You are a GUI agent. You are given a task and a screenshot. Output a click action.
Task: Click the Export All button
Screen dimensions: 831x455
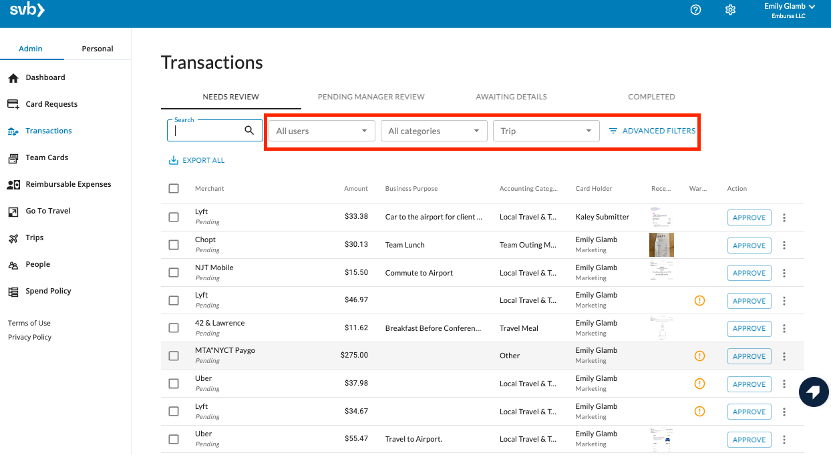197,160
